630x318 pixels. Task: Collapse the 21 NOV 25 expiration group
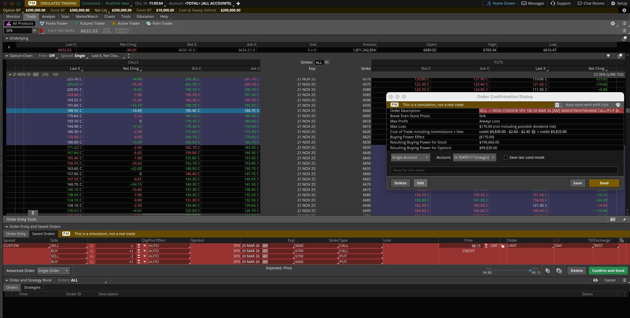pos(10,74)
